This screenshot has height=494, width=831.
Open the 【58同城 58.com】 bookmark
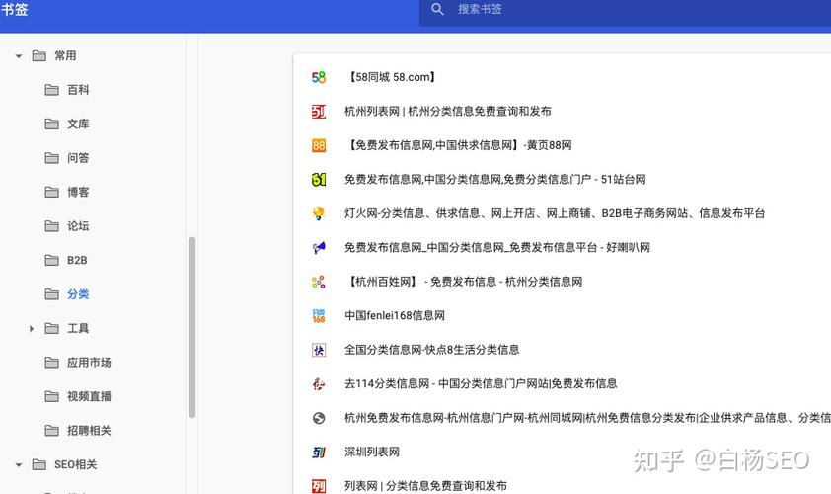click(x=391, y=77)
